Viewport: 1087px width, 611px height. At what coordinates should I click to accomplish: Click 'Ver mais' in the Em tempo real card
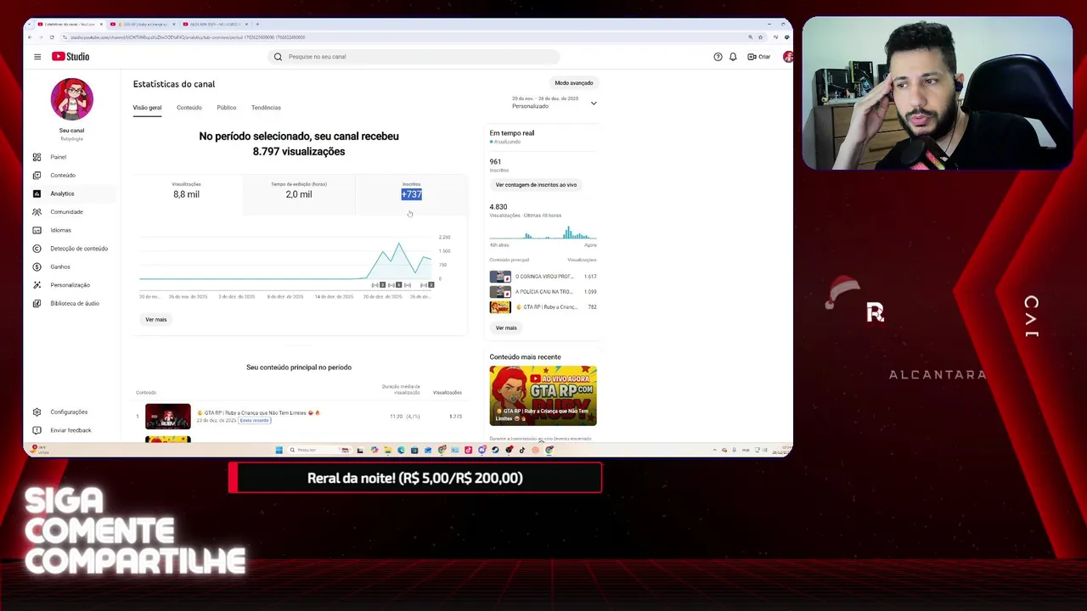[506, 328]
